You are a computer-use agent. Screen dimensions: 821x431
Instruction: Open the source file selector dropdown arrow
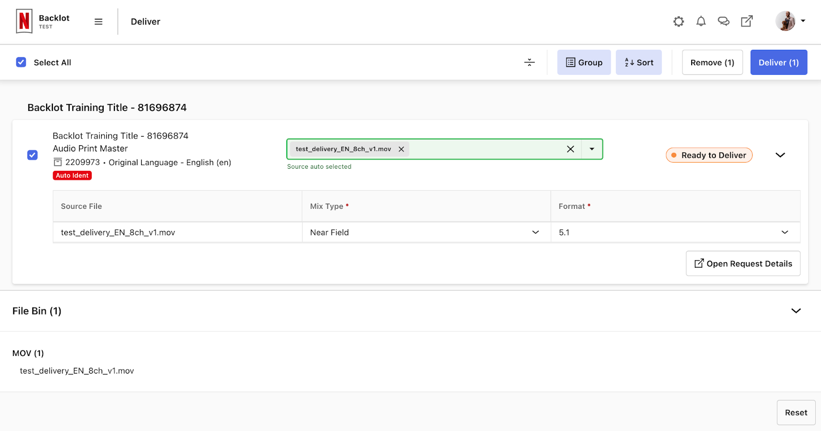592,149
